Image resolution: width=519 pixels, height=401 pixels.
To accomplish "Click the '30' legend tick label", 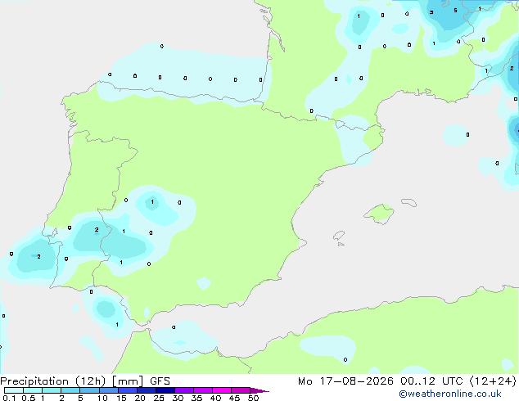I will (178, 398).
